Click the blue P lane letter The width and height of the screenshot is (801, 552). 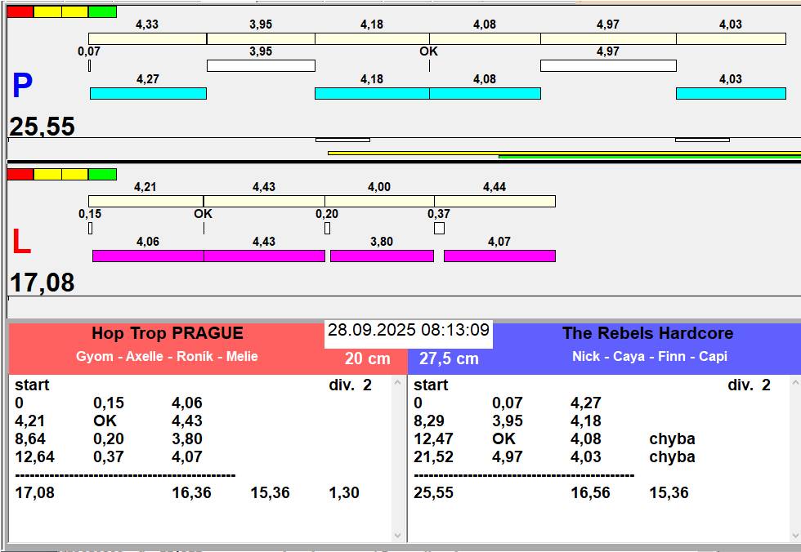tap(23, 86)
